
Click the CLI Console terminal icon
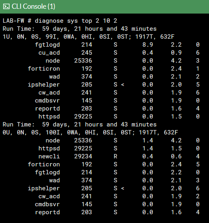[6, 6]
